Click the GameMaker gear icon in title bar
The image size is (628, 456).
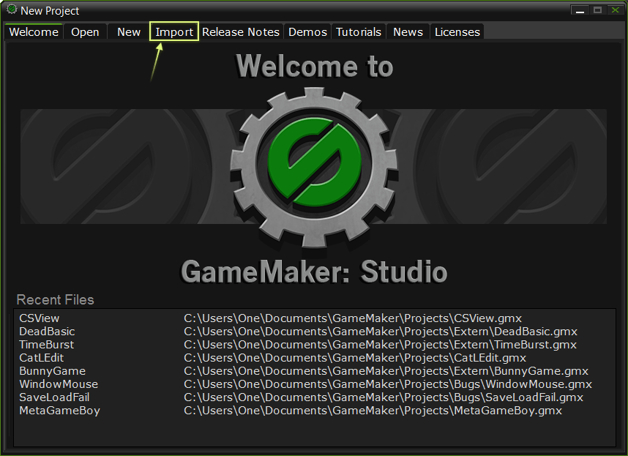pos(12,10)
